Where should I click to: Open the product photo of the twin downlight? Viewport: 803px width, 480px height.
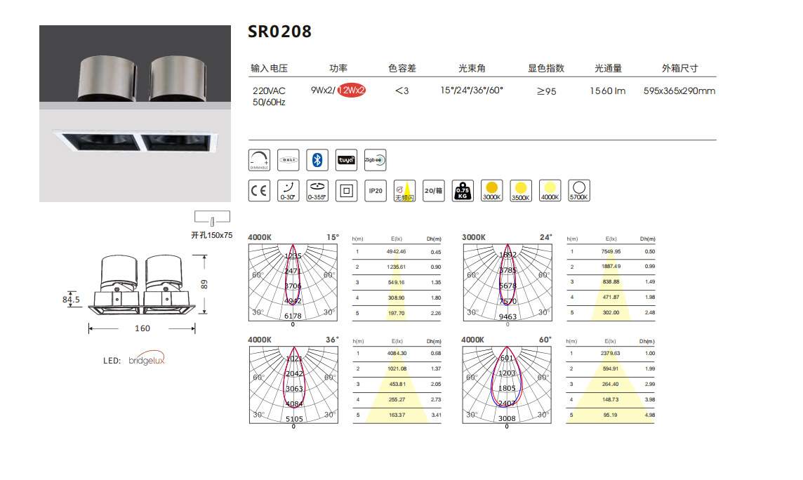(x=135, y=114)
